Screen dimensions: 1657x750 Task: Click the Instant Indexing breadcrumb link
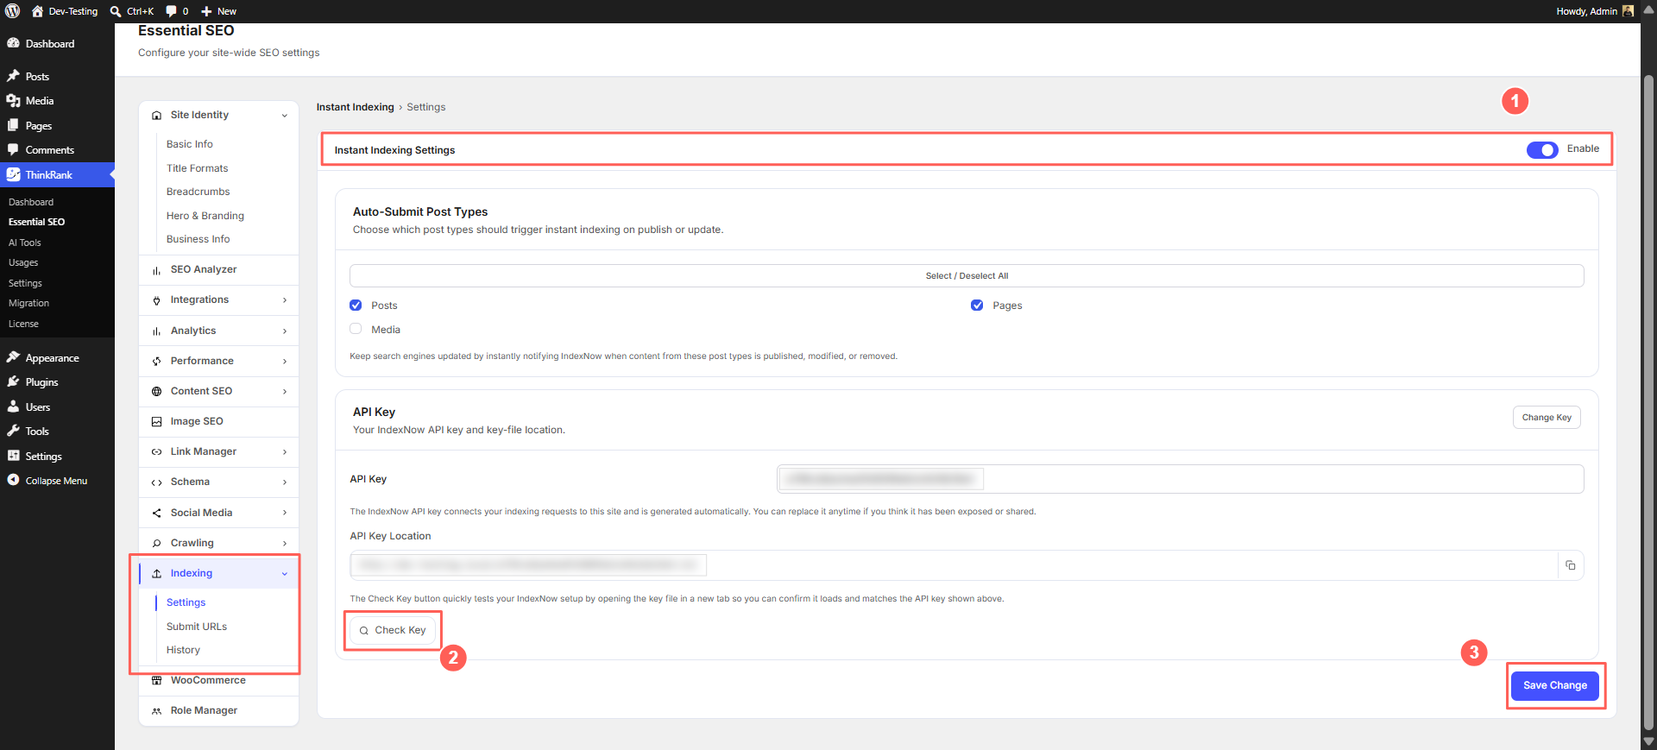355,107
